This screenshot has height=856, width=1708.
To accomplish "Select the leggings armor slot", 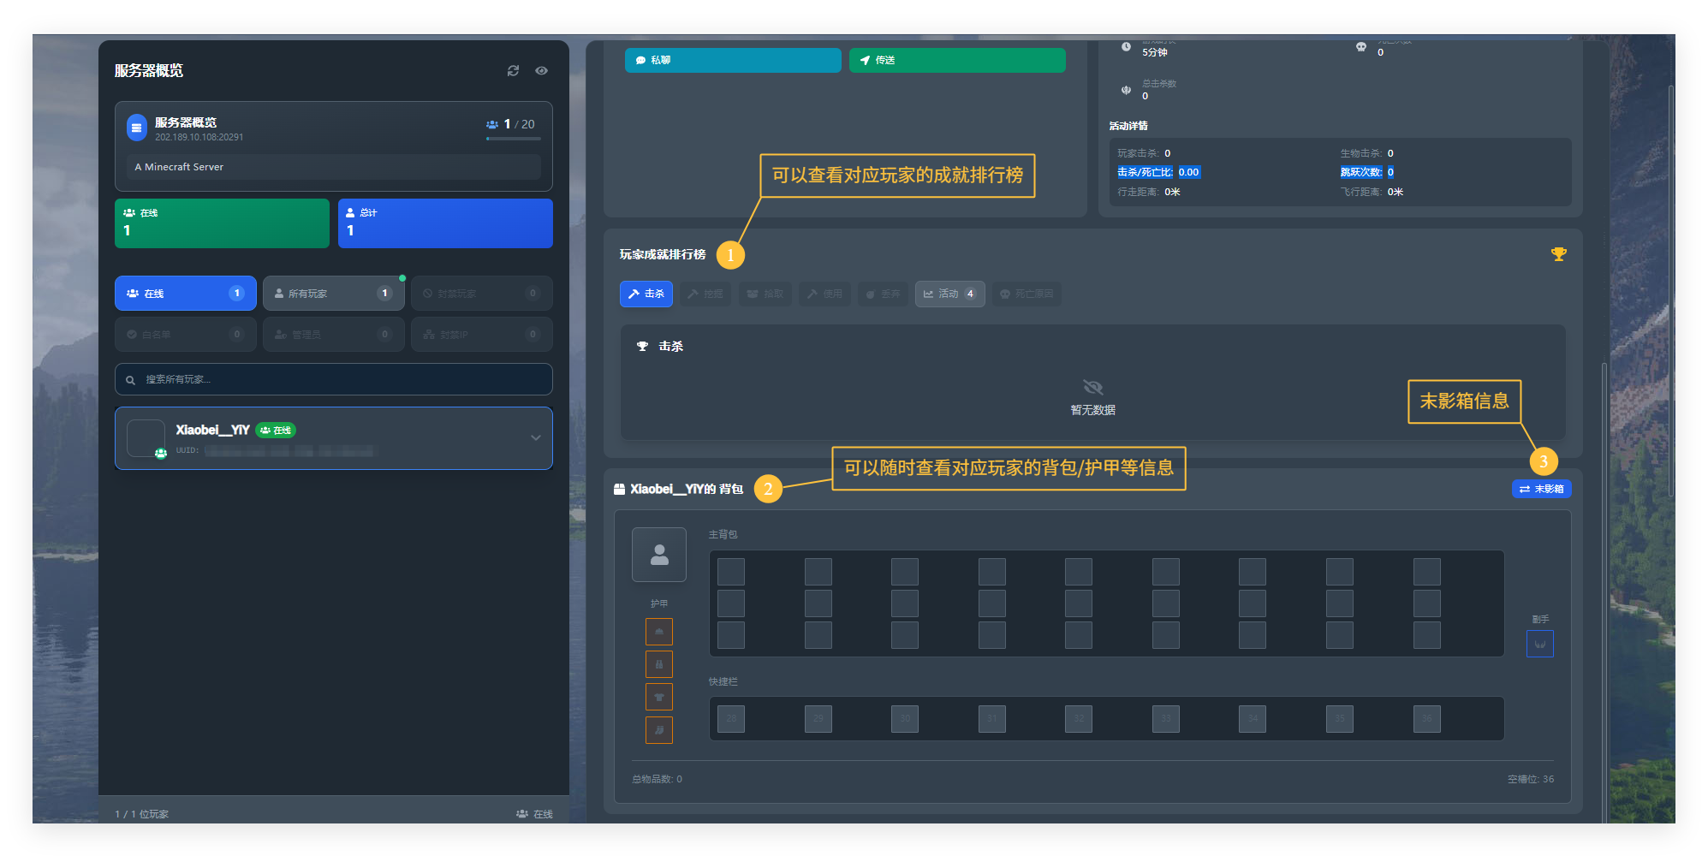I will [x=658, y=697].
